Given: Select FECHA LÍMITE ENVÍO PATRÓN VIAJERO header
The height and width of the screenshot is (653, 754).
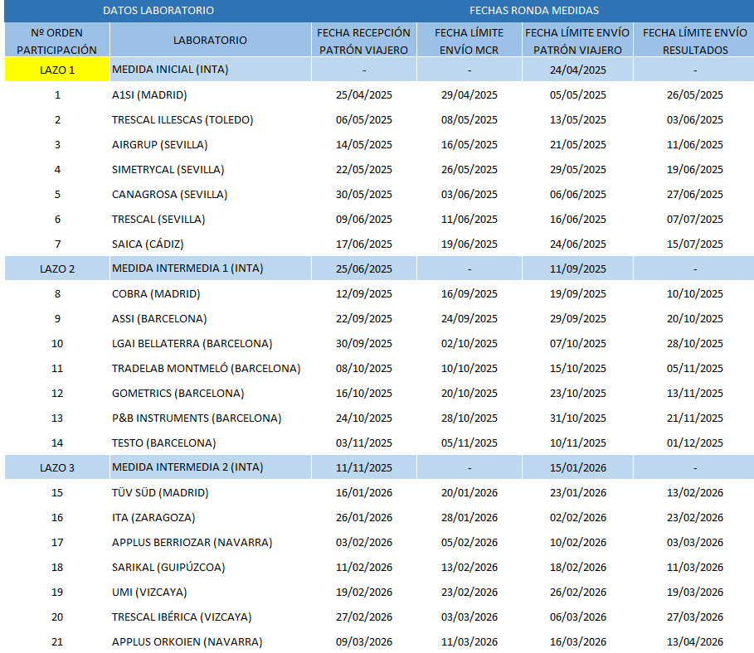Looking at the screenshot, I should [577, 41].
